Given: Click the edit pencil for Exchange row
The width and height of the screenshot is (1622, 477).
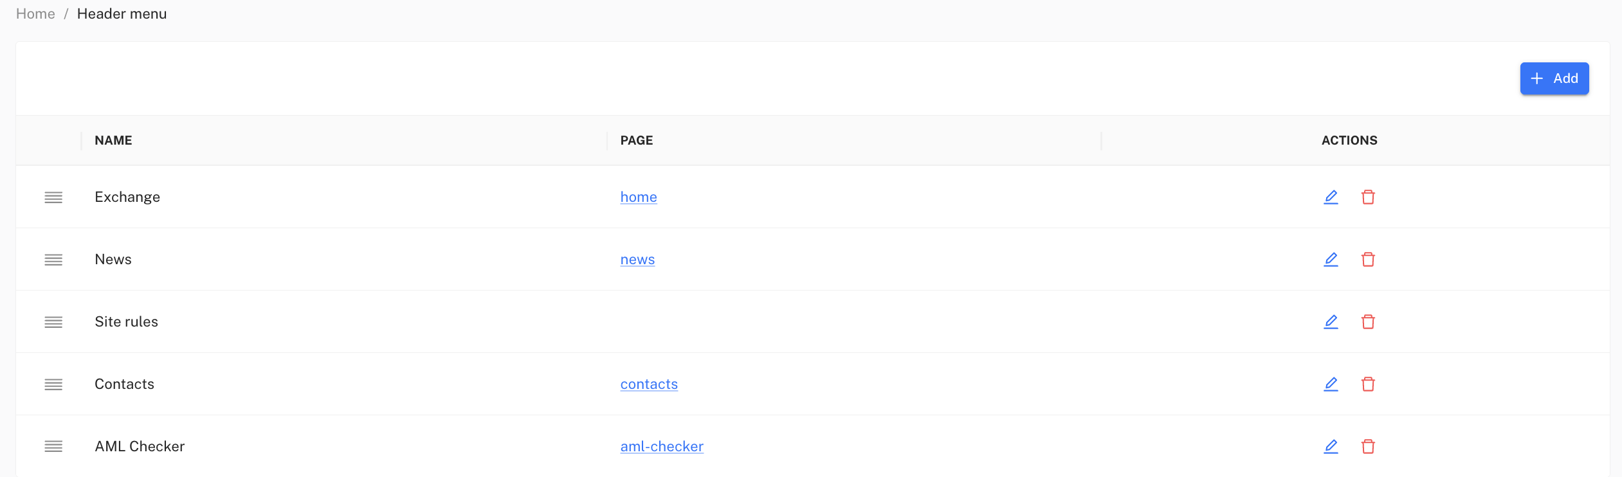Looking at the screenshot, I should click(x=1331, y=197).
